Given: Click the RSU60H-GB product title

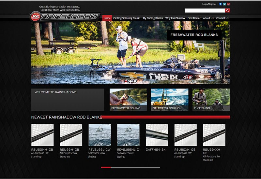Looking at the screenshot, I should coord(69,150).
